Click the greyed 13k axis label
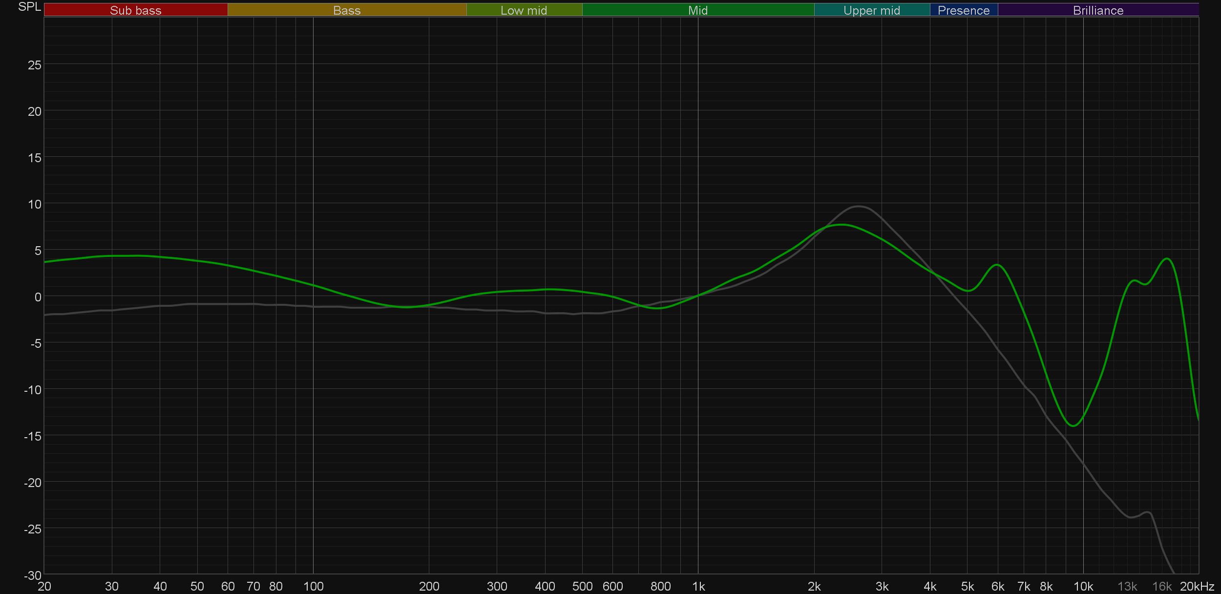 click(x=1127, y=586)
